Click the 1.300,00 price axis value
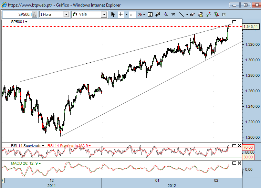Screen dimensions: 261x188 pyautogui.click(x=252, y=60)
